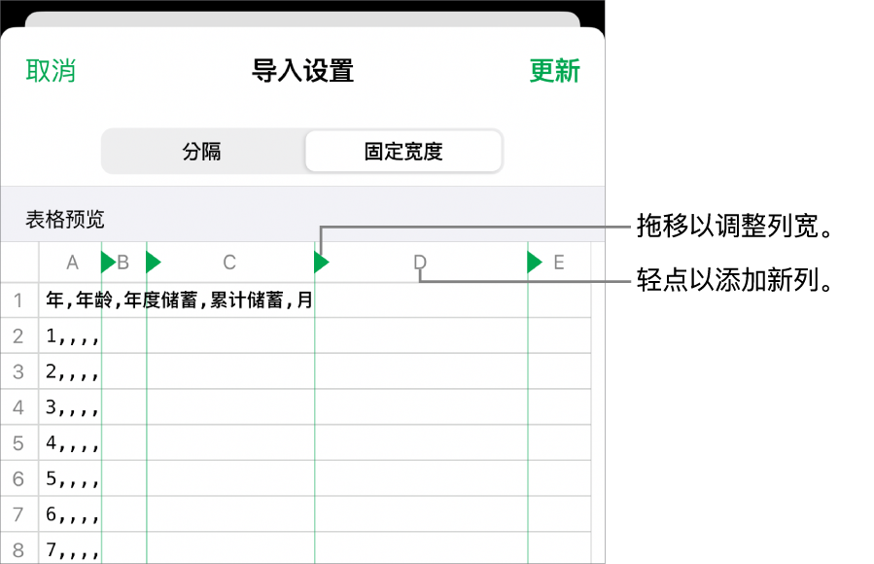
Task: Tap column header E
Action: [x=558, y=263]
